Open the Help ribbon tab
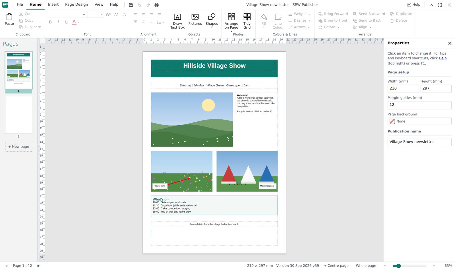This screenshot has height=270, width=455. click(x=114, y=5)
